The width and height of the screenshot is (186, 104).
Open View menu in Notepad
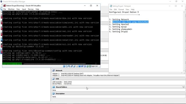click(x=127, y=10)
